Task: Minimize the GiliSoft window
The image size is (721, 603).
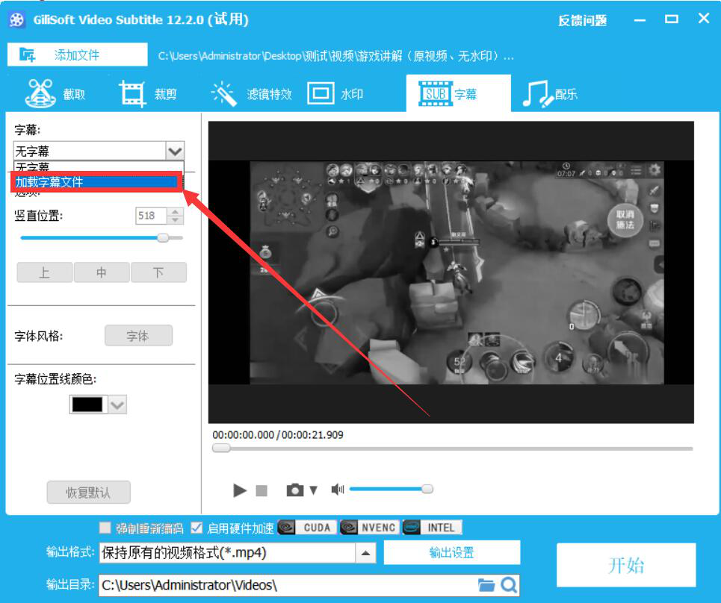Action: tap(640, 20)
